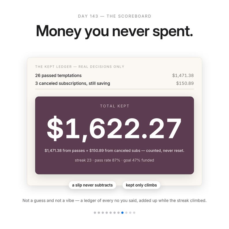Select the fourth pagination dot
The width and height of the screenshot is (229, 229).
click(107, 213)
